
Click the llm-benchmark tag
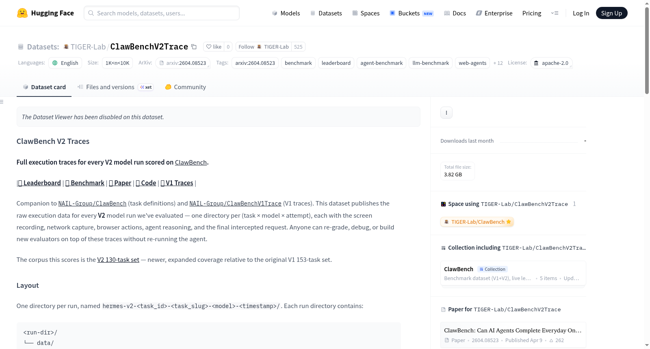[x=431, y=63]
